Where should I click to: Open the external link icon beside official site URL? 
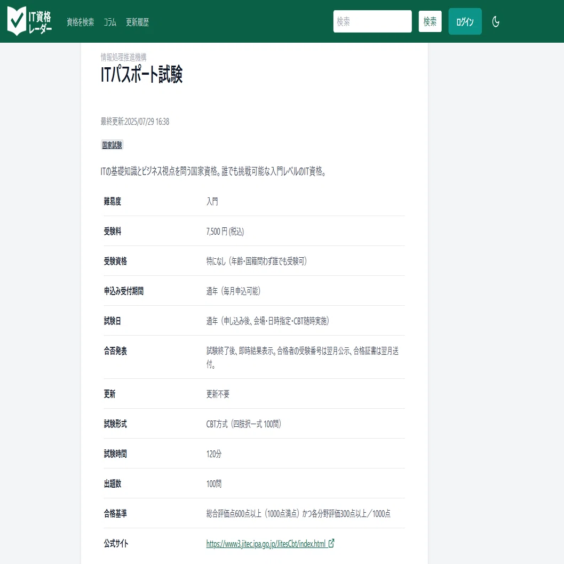point(331,543)
